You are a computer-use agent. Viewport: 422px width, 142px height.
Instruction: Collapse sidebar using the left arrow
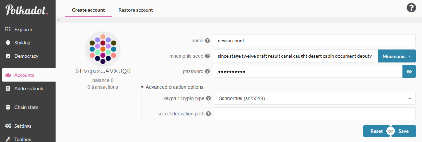(59, 20)
